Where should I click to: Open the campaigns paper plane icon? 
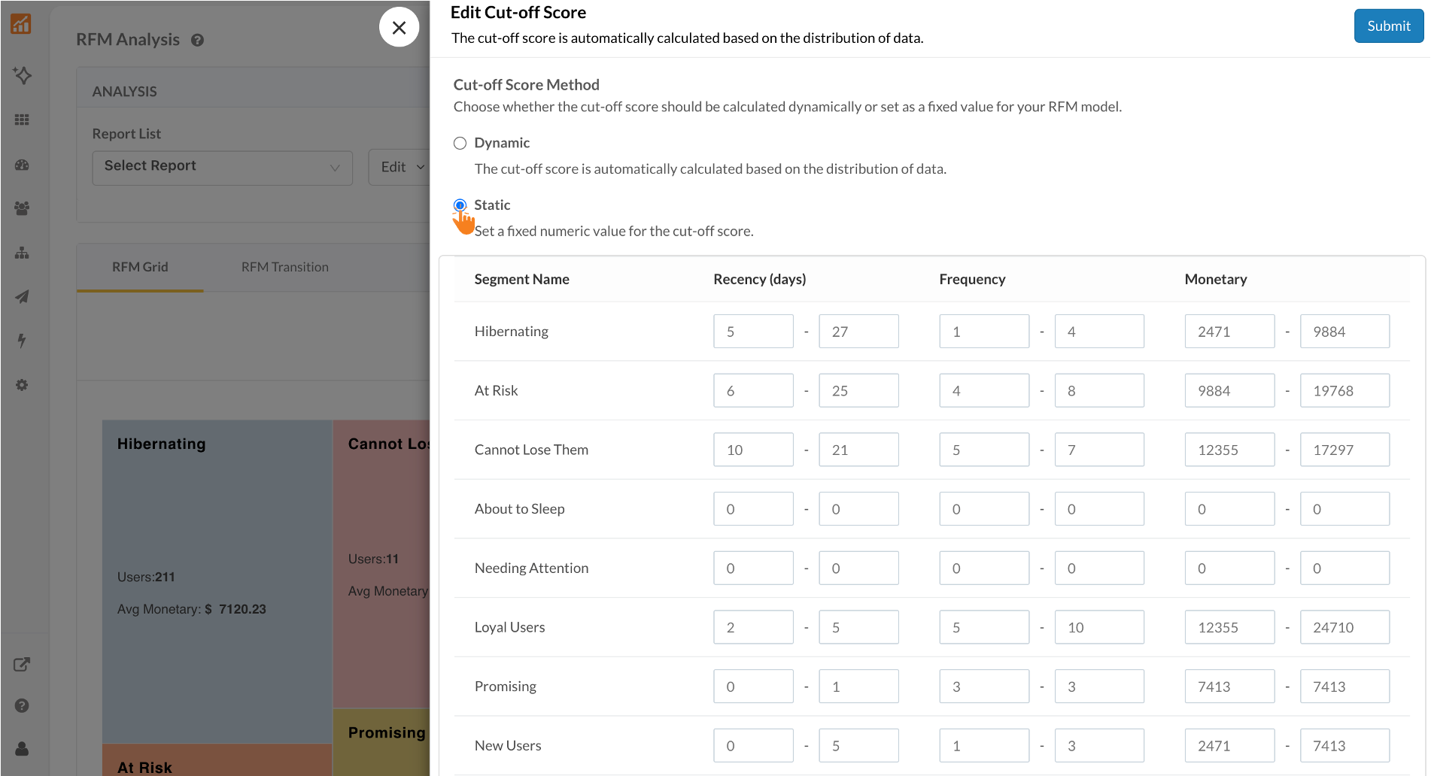(23, 296)
